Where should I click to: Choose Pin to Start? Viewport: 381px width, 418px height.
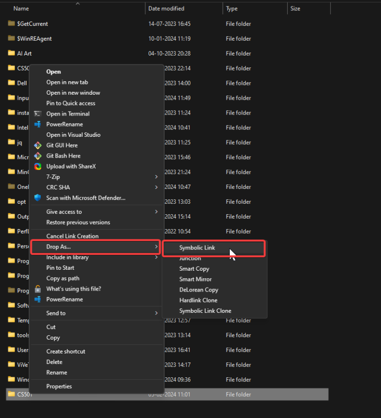pyautogui.click(x=61, y=268)
